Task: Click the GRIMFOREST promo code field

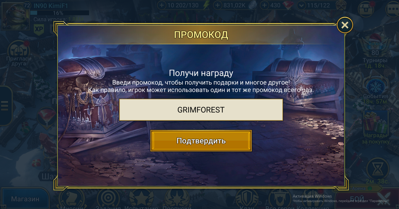Action: tap(201, 110)
